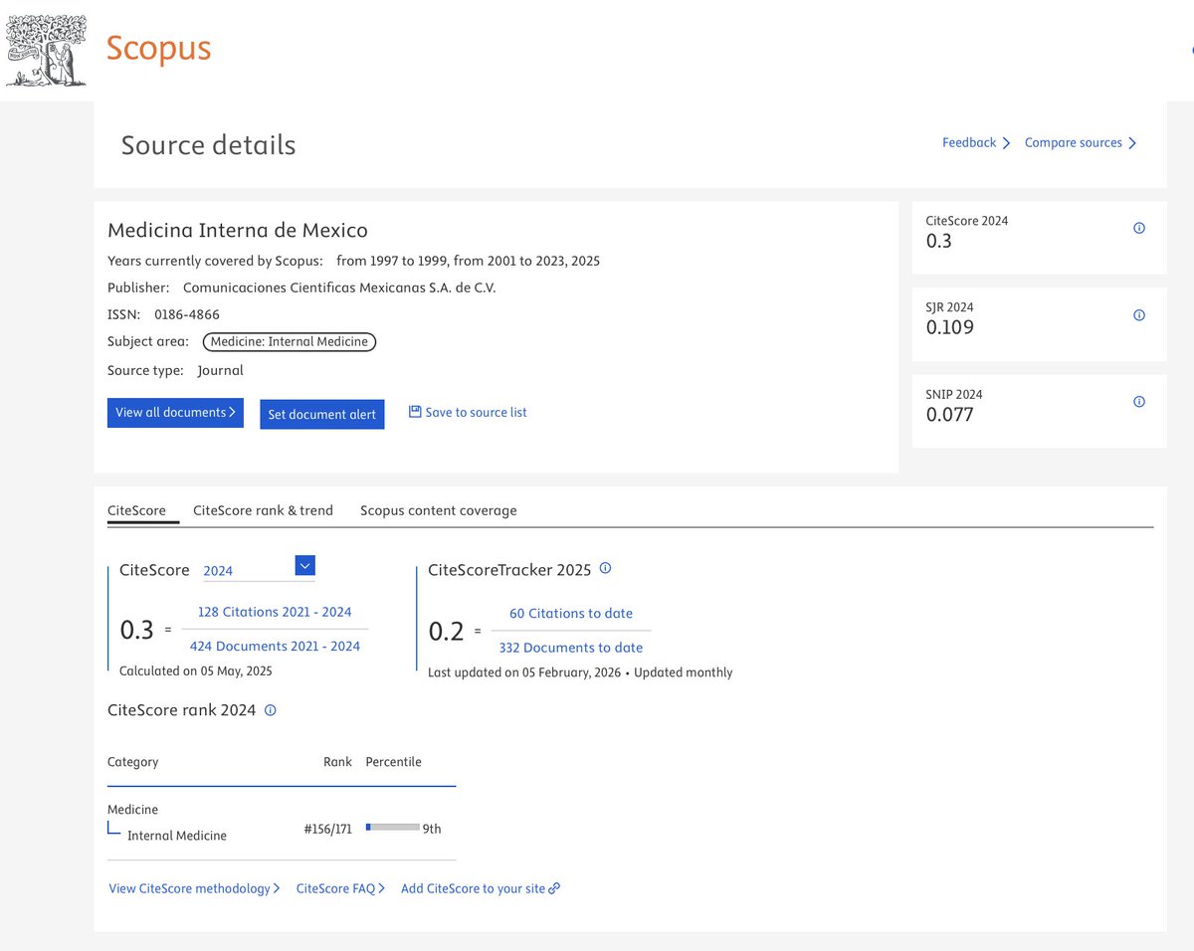Click info icon next to SNIP 2024
Screen dimensions: 1194x951
point(1139,402)
